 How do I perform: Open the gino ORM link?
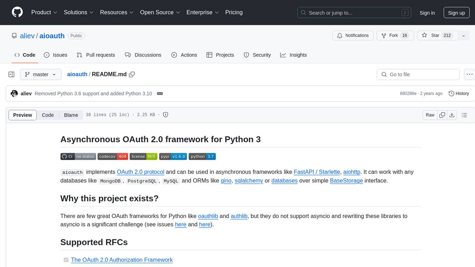226,181
